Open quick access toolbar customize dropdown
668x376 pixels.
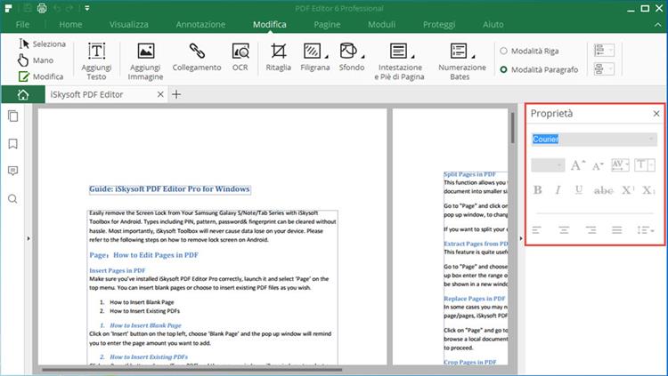click(x=87, y=8)
